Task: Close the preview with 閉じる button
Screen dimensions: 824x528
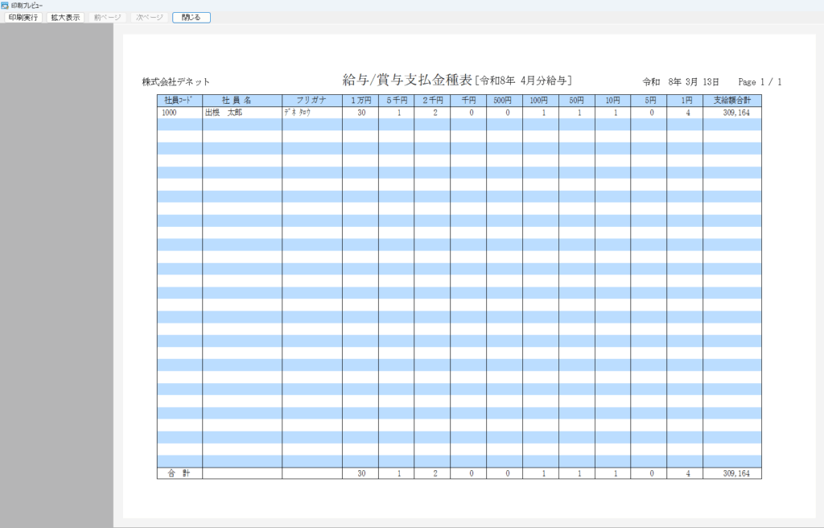Action: coord(192,17)
